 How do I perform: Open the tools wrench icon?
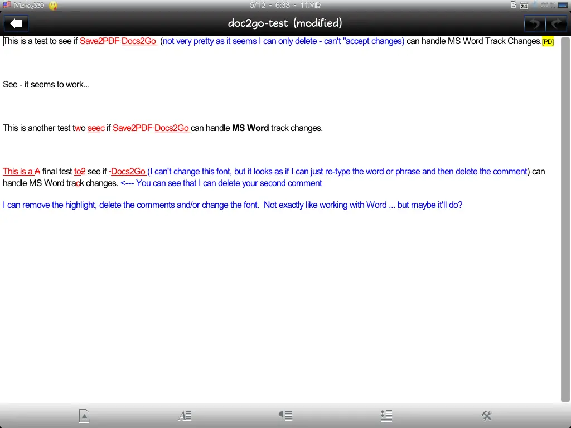tap(486, 415)
